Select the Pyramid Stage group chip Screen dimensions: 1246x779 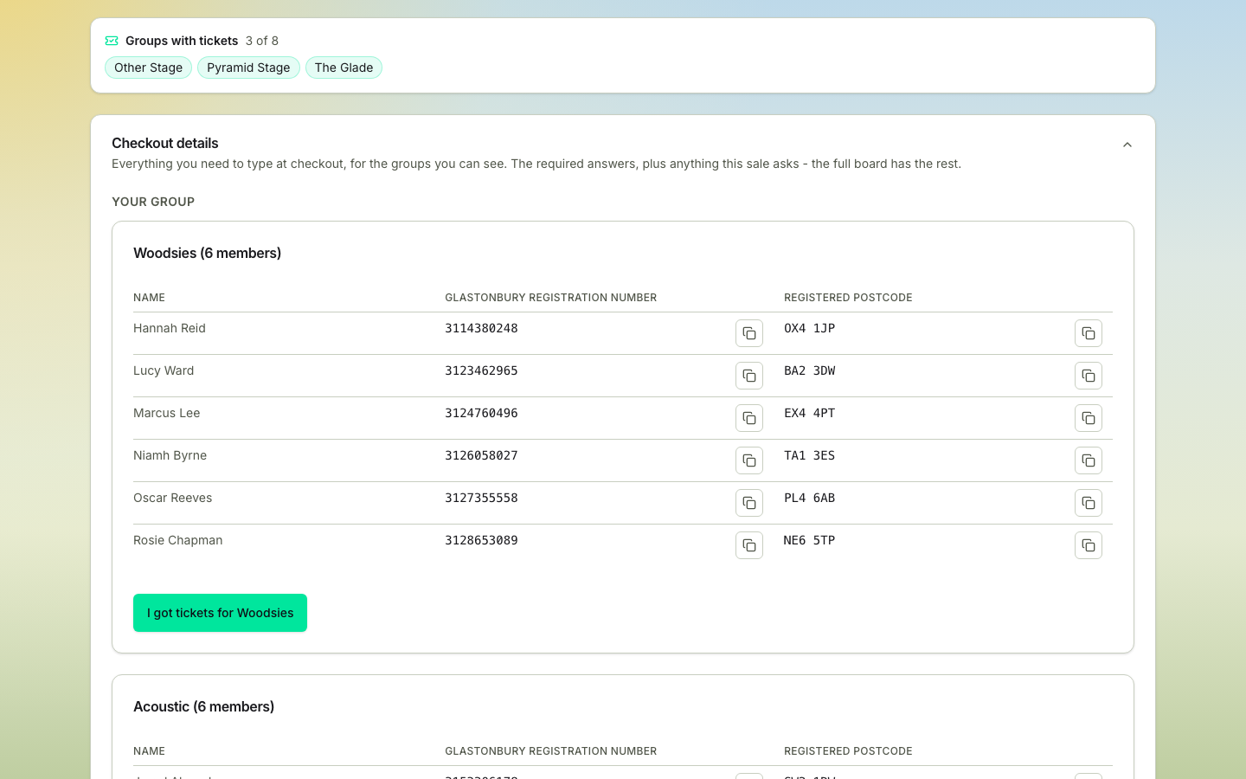click(248, 68)
